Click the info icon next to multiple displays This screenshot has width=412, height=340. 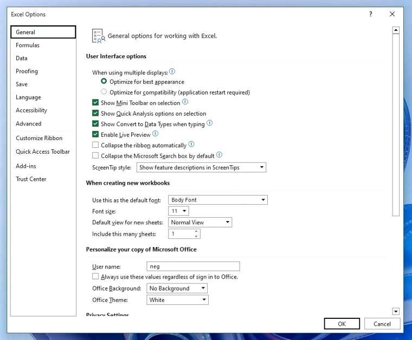click(x=172, y=72)
